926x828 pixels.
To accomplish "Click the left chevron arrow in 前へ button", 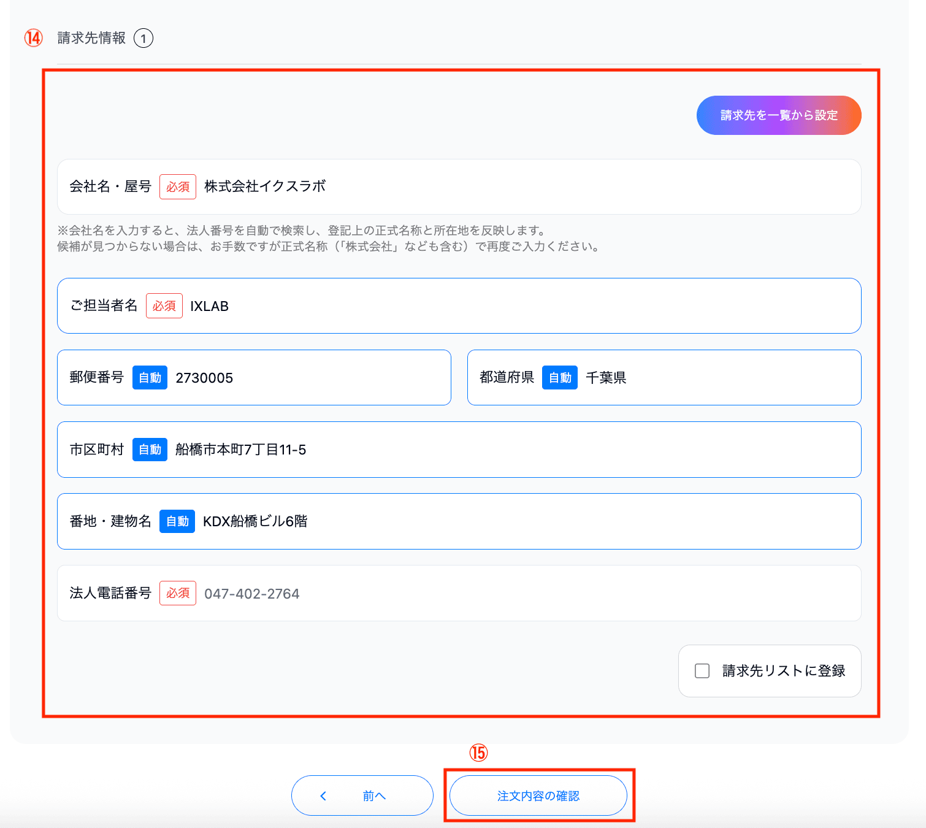I will pyautogui.click(x=323, y=796).
